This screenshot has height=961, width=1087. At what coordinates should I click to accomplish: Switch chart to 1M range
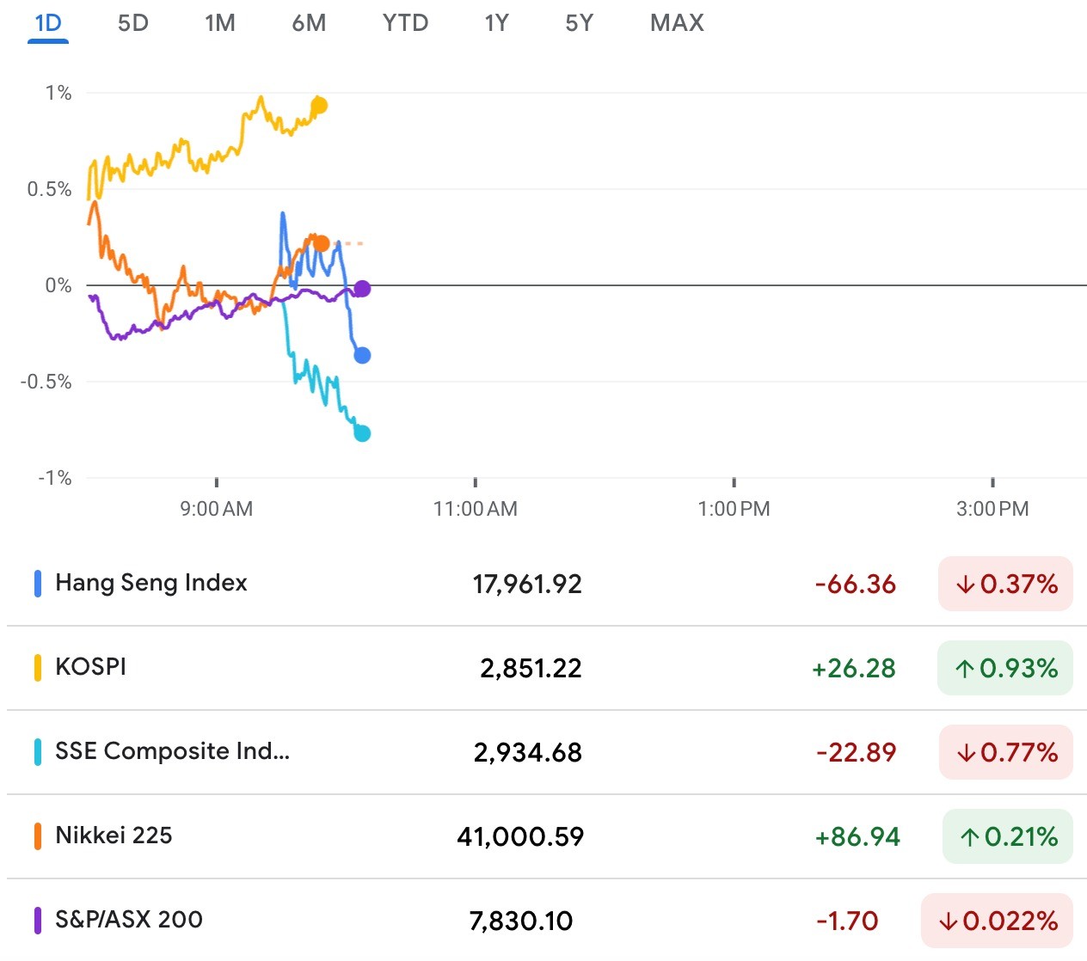point(220,23)
